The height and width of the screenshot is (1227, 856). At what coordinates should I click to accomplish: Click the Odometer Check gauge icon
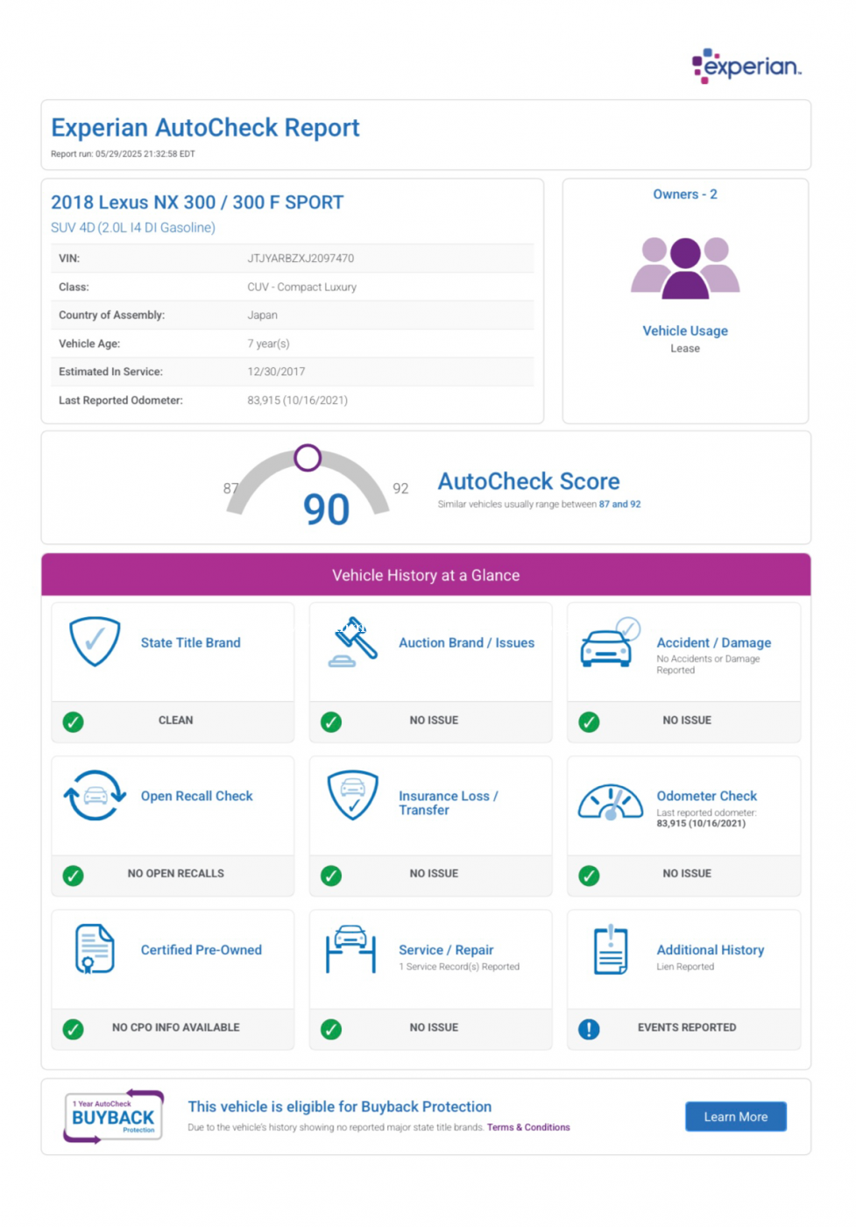611,802
